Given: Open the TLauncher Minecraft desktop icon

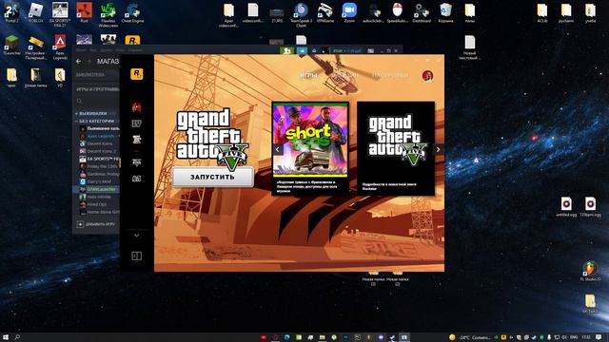Looking at the screenshot, I should point(11,45).
